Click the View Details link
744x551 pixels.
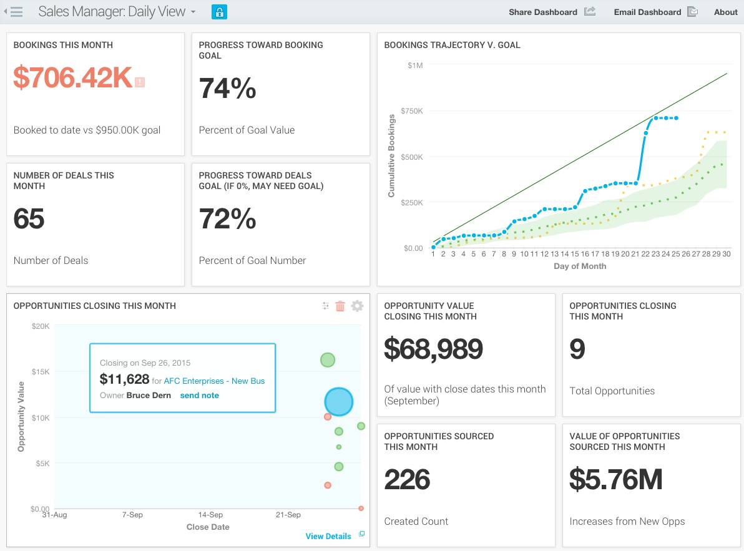[328, 536]
